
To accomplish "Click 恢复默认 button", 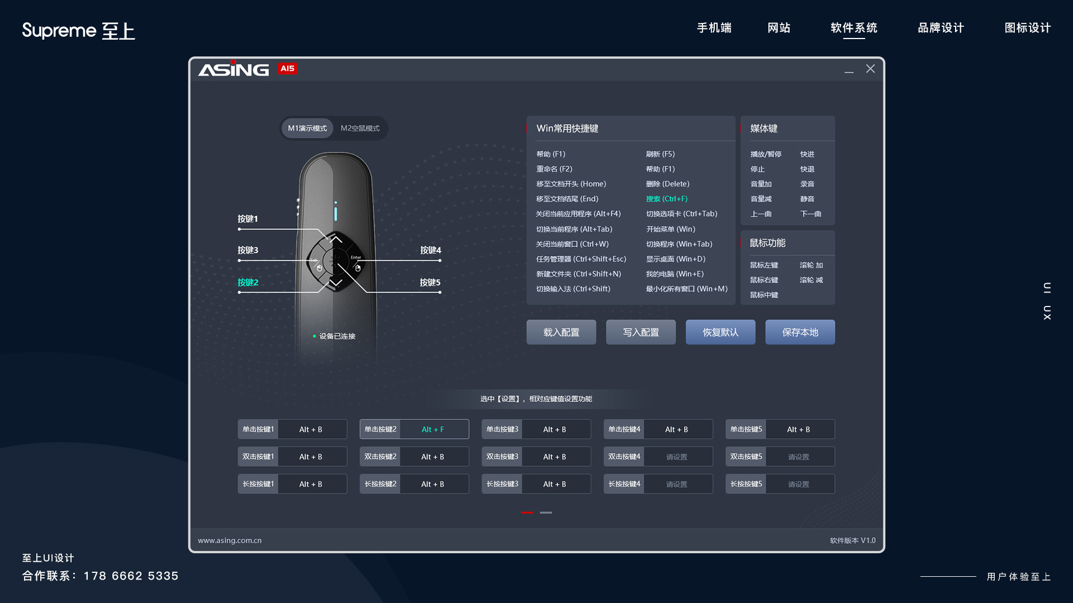I will (720, 332).
